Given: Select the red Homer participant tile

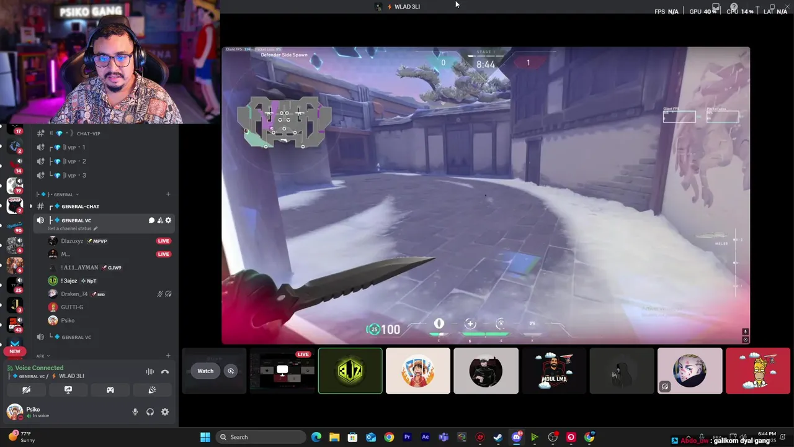Looking at the screenshot, I should (x=758, y=371).
